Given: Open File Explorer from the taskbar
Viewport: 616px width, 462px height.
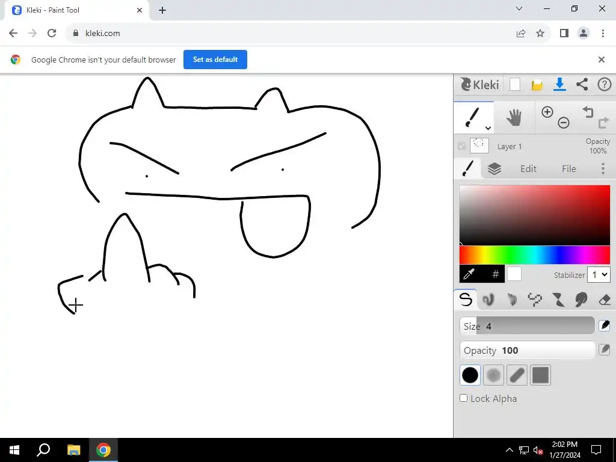Looking at the screenshot, I should [x=73, y=450].
